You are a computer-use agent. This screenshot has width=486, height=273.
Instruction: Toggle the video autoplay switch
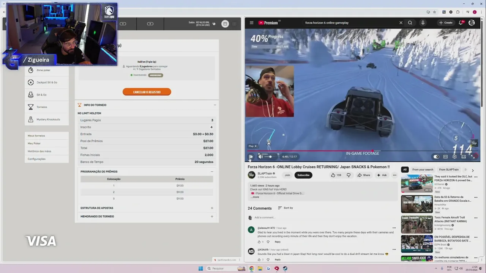tap(436, 157)
